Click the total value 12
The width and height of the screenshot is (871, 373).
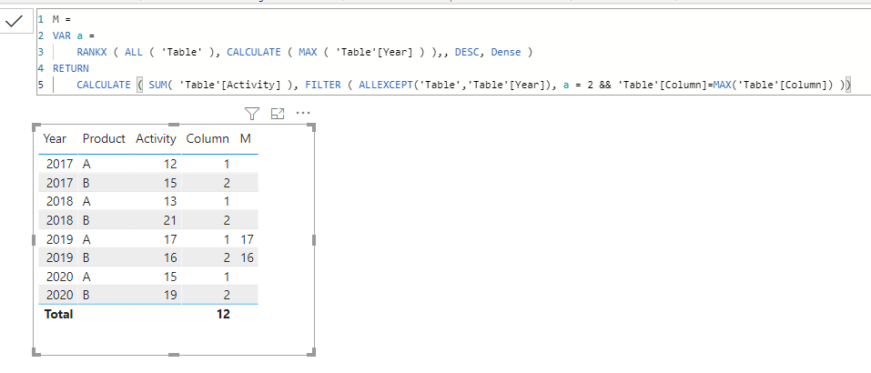(223, 314)
